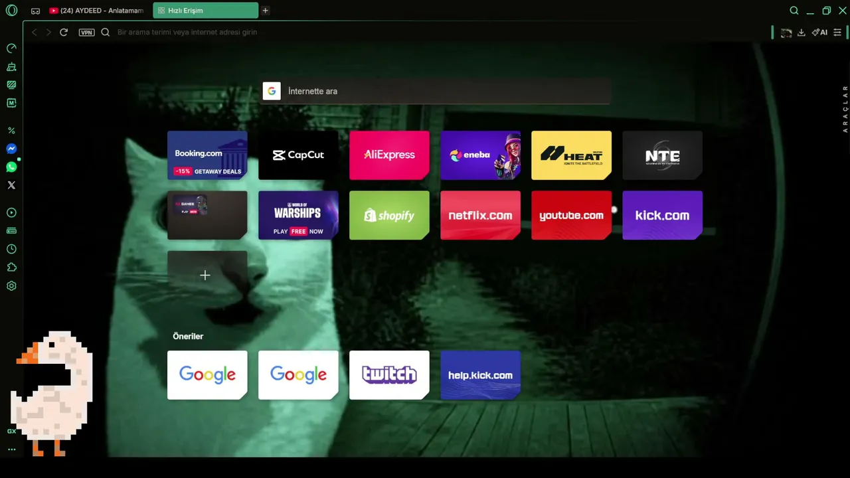Screen dimensions: 850x478
Task: Click the three-dot sidebar setup button
Action: click(11, 449)
